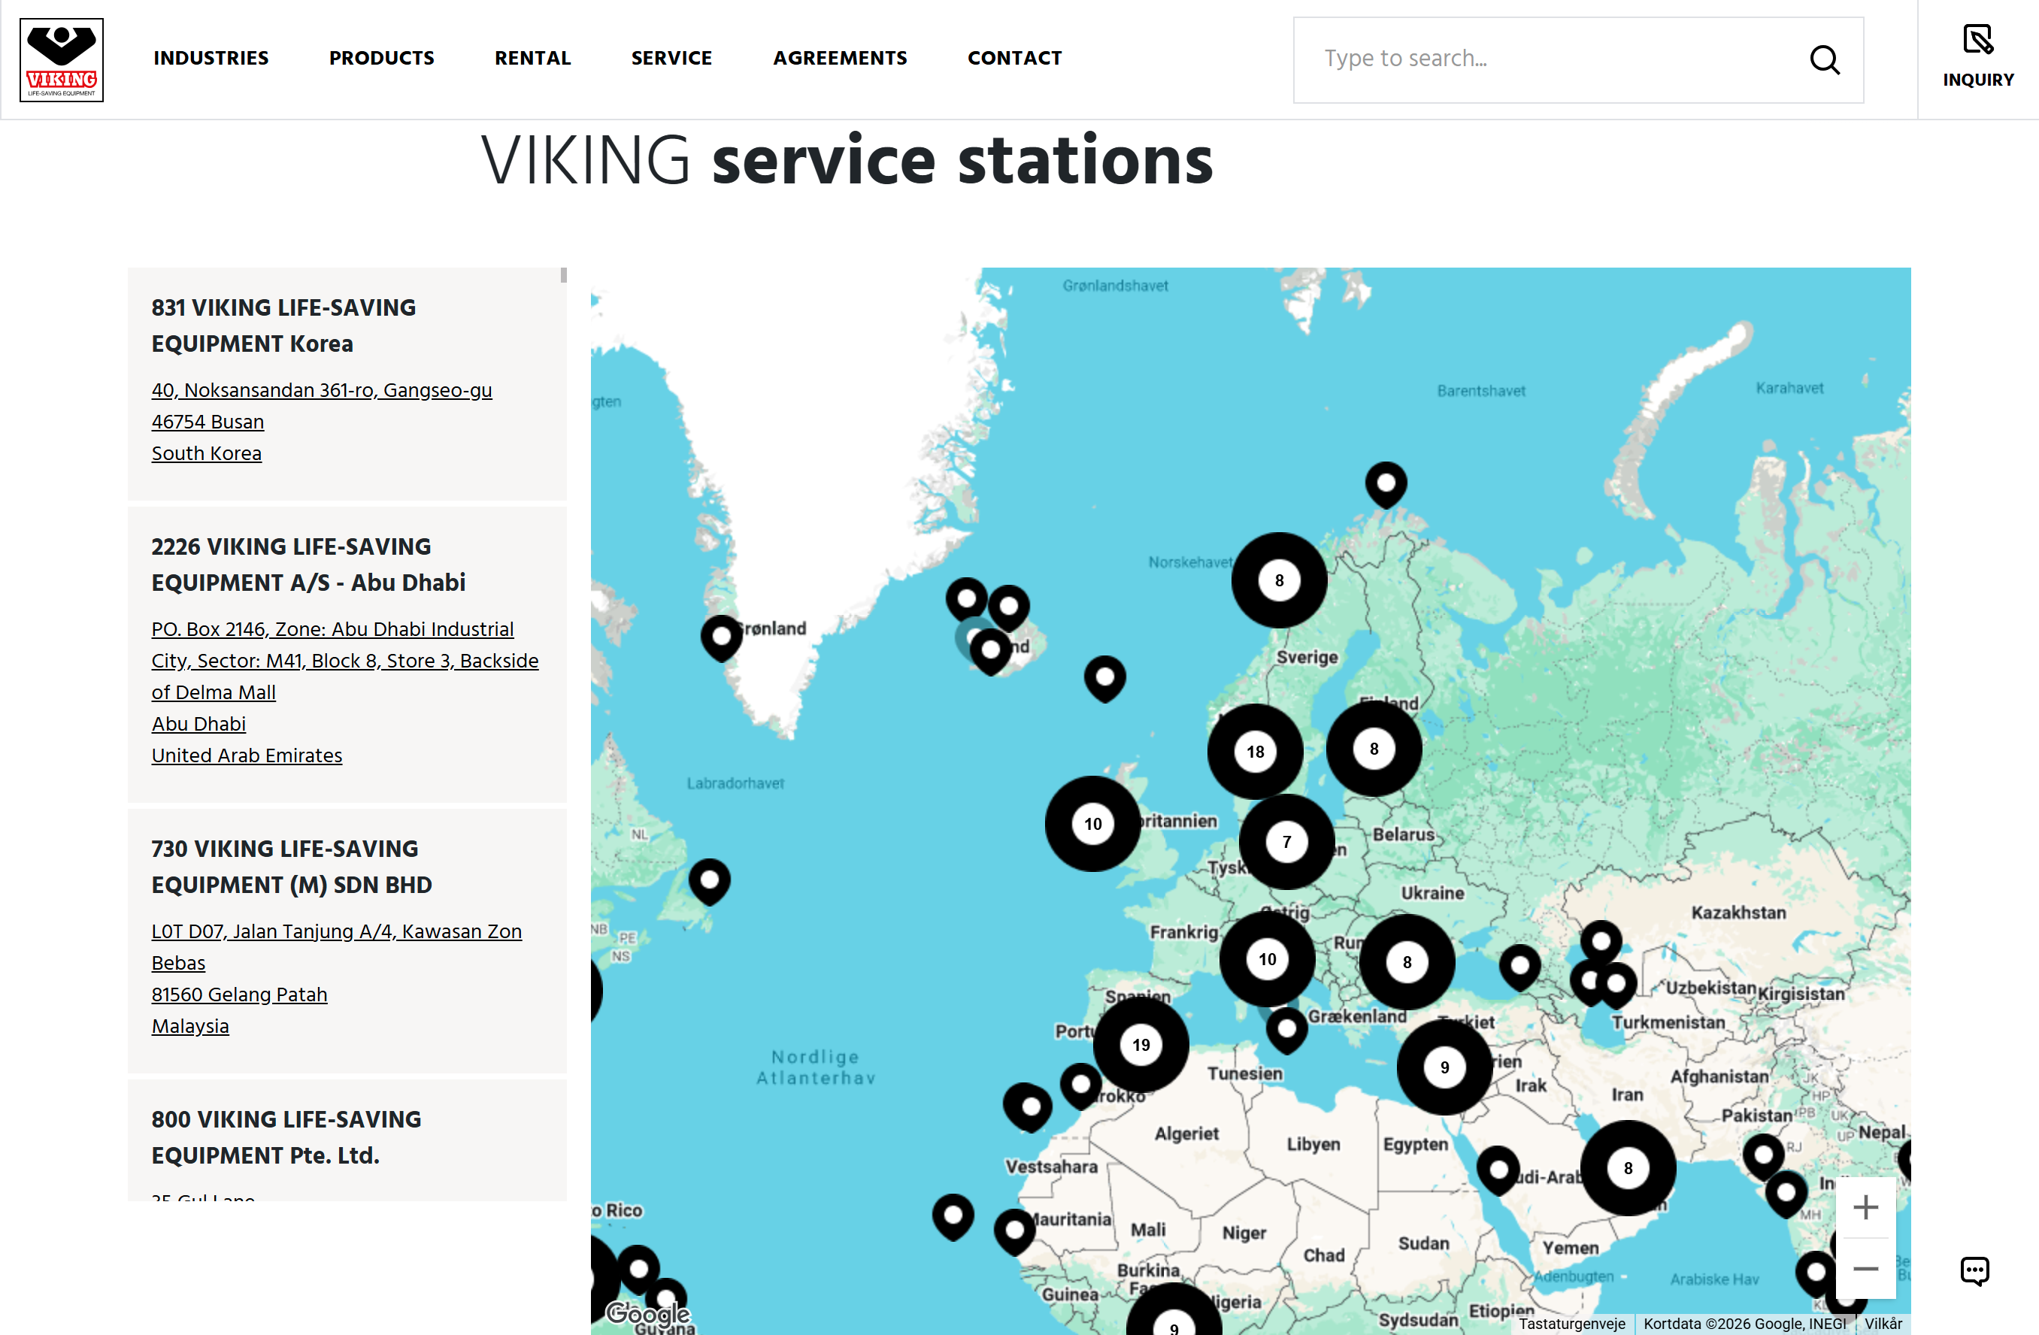
Task: Select the map pin in the Barents Sea
Action: (x=1386, y=485)
